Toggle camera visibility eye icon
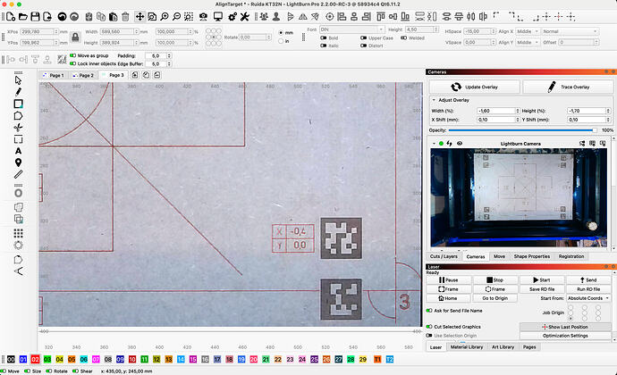The image size is (617, 375). tap(460, 144)
